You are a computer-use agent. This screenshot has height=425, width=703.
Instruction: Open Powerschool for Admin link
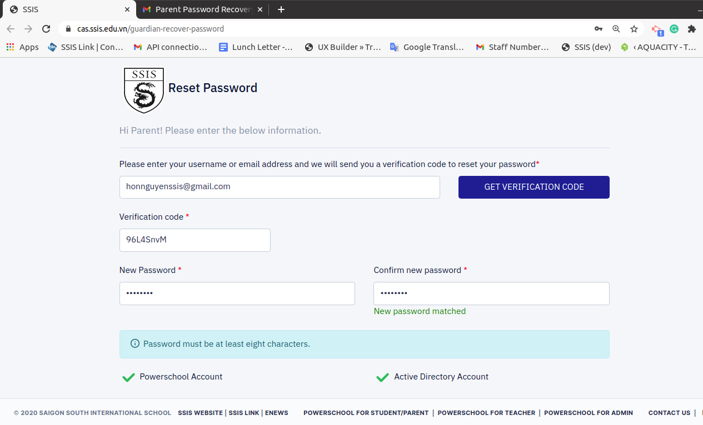pos(589,413)
